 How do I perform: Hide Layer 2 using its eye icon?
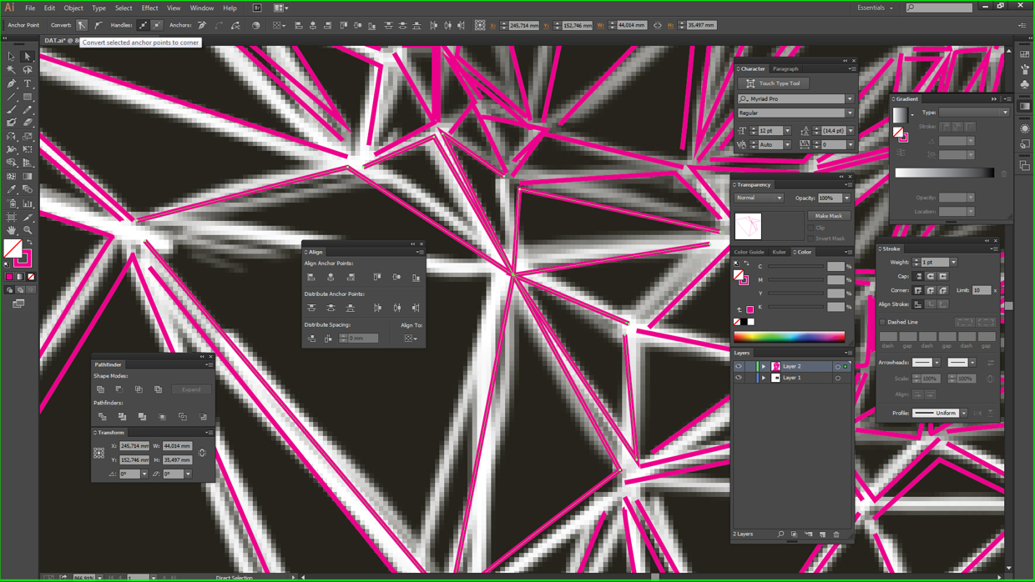click(739, 366)
